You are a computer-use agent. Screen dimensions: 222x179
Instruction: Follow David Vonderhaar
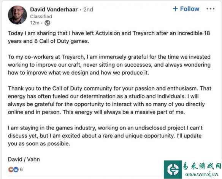pyautogui.click(x=186, y=9)
